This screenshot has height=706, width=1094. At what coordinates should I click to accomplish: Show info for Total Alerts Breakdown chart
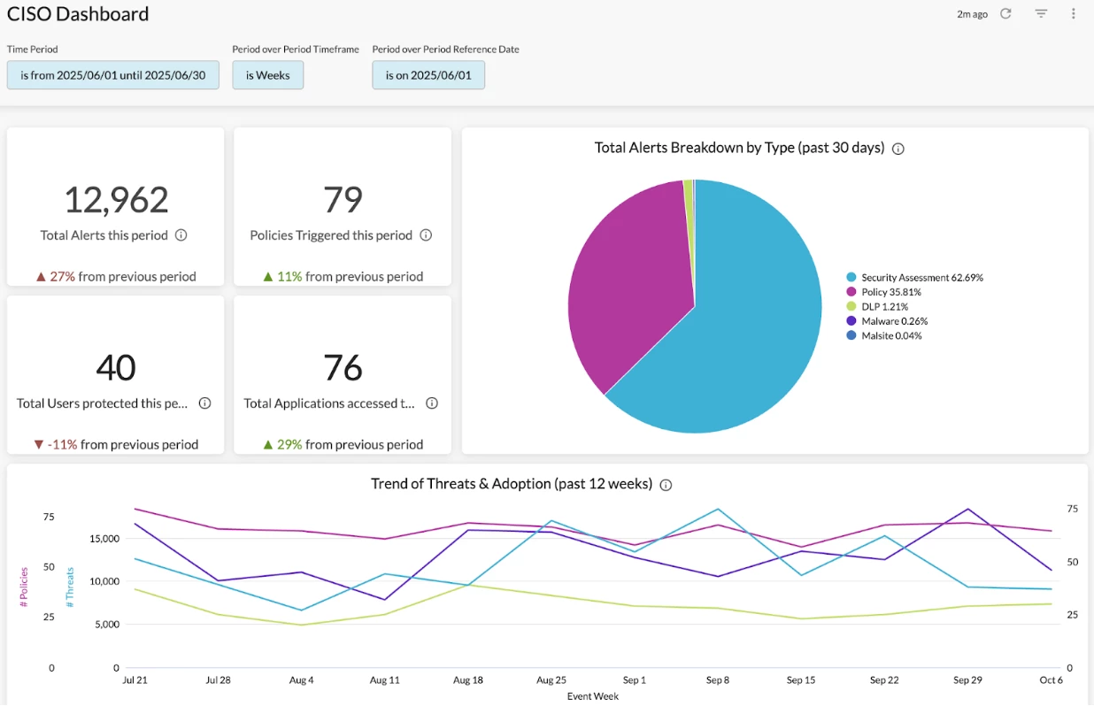(x=898, y=149)
